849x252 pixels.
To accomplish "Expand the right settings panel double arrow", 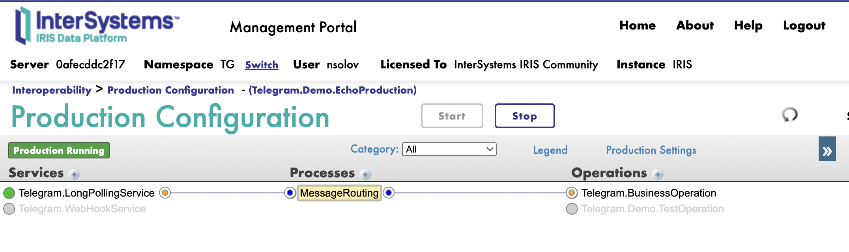I will click(827, 149).
